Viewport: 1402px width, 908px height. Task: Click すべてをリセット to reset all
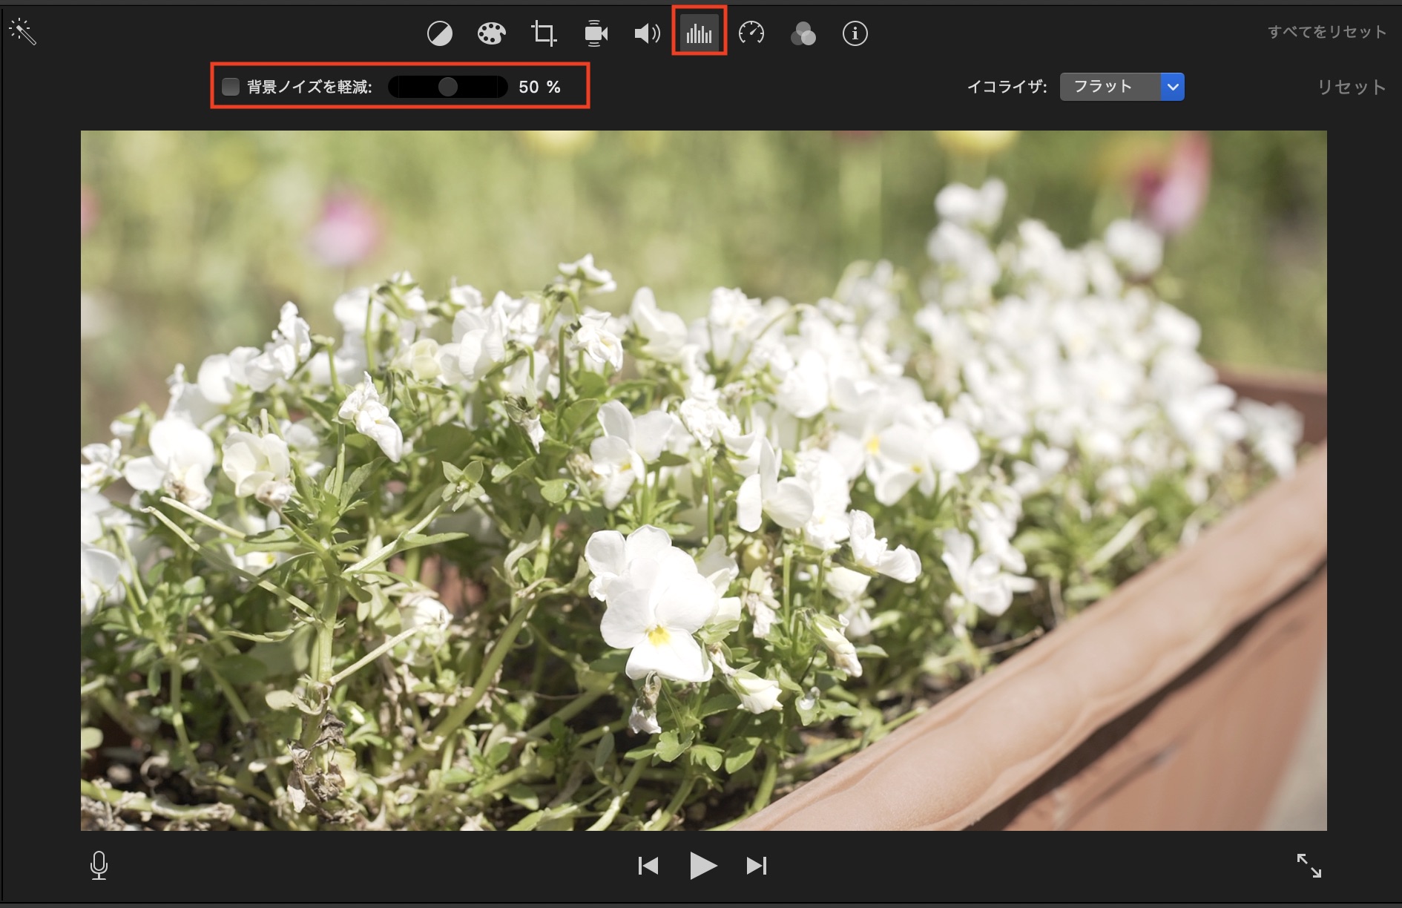tap(1327, 32)
